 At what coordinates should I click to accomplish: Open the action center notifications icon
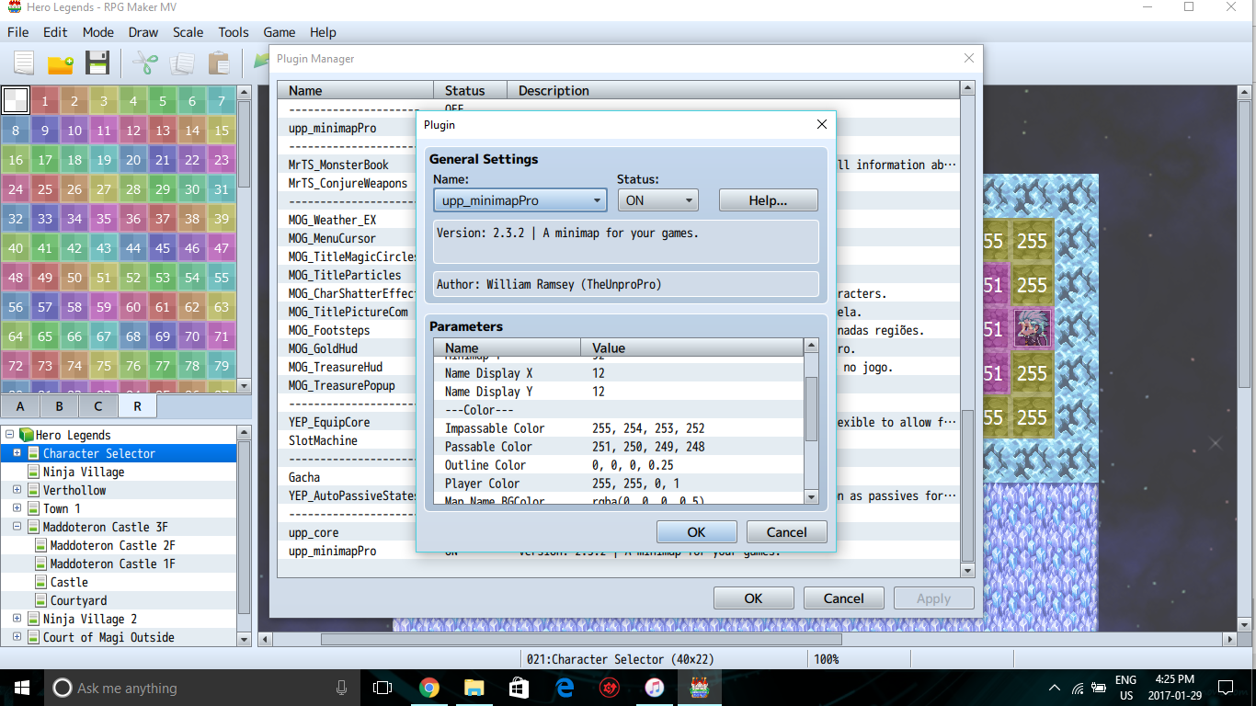(x=1225, y=688)
